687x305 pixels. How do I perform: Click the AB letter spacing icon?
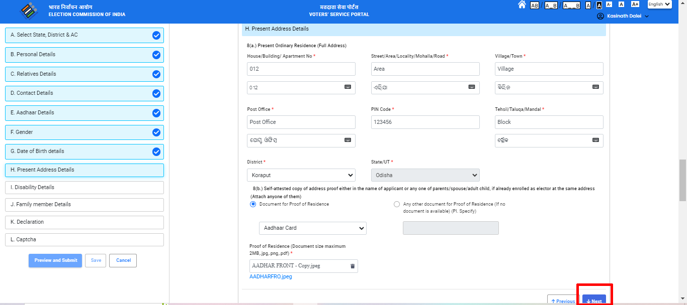pyautogui.click(x=535, y=5)
